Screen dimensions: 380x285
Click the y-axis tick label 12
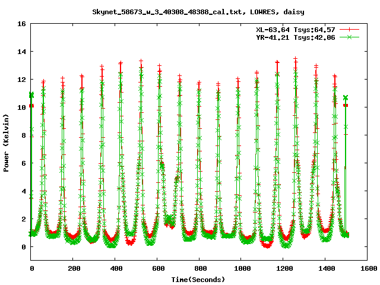pos(21,80)
